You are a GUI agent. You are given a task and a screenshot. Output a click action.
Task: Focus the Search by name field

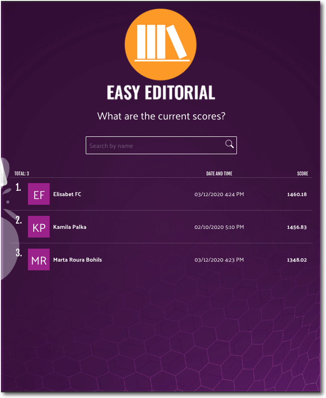click(154, 146)
